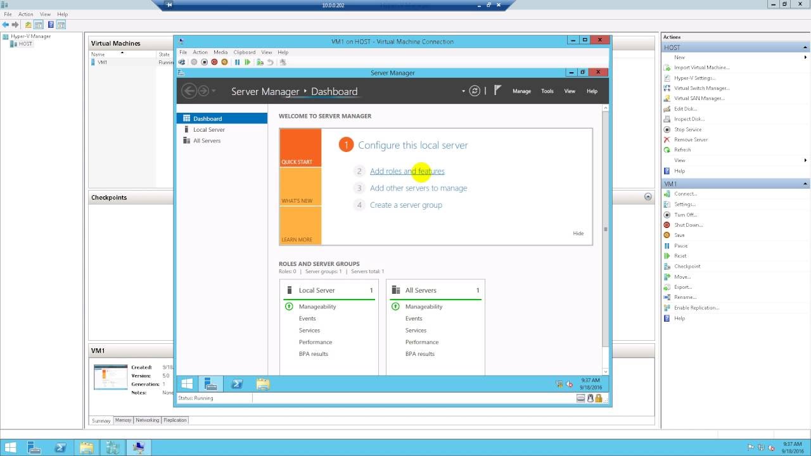Collapse the VM1 actions section
The width and height of the screenshot is (811, 456).
coord(805,184)
